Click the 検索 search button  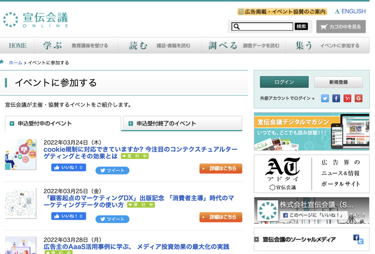301,26
